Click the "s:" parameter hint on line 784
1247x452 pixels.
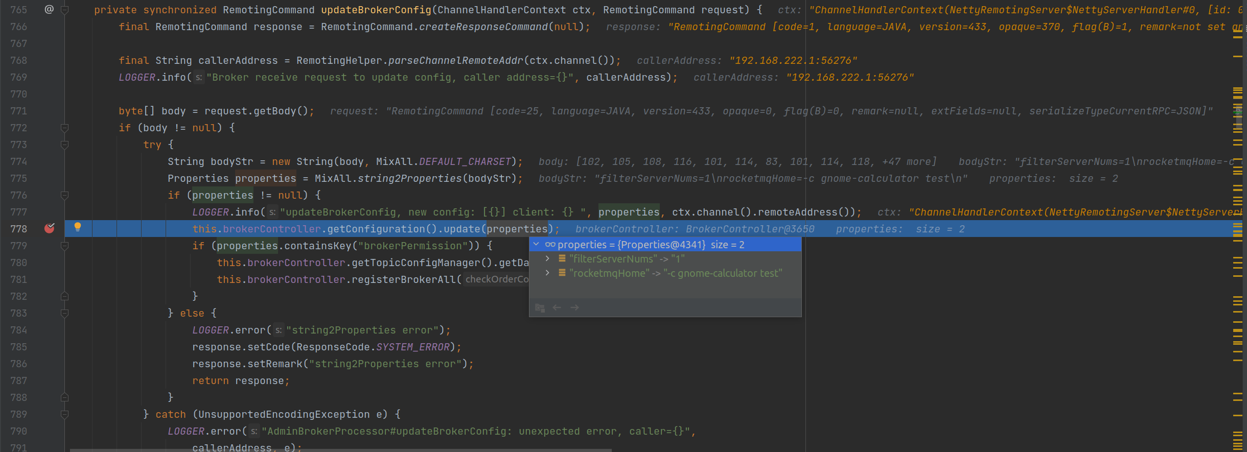279,330
